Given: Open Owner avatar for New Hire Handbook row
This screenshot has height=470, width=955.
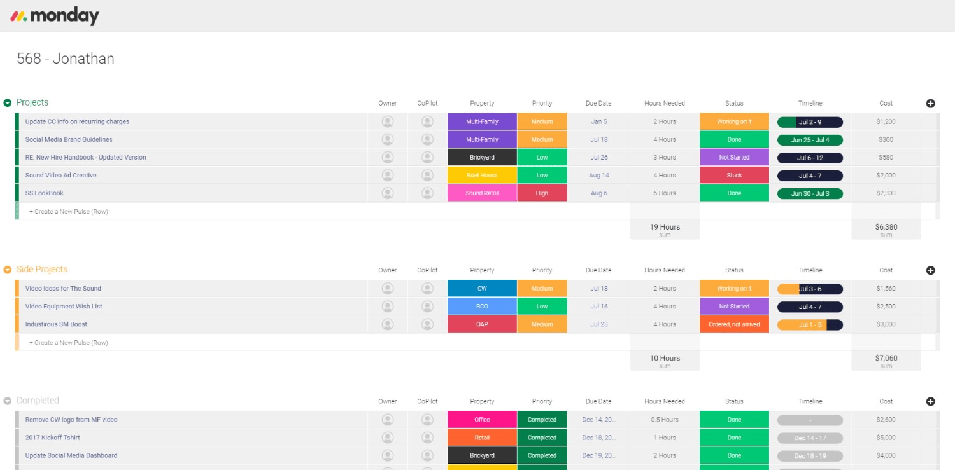Looking at the screenshot, I should point(387,157).
